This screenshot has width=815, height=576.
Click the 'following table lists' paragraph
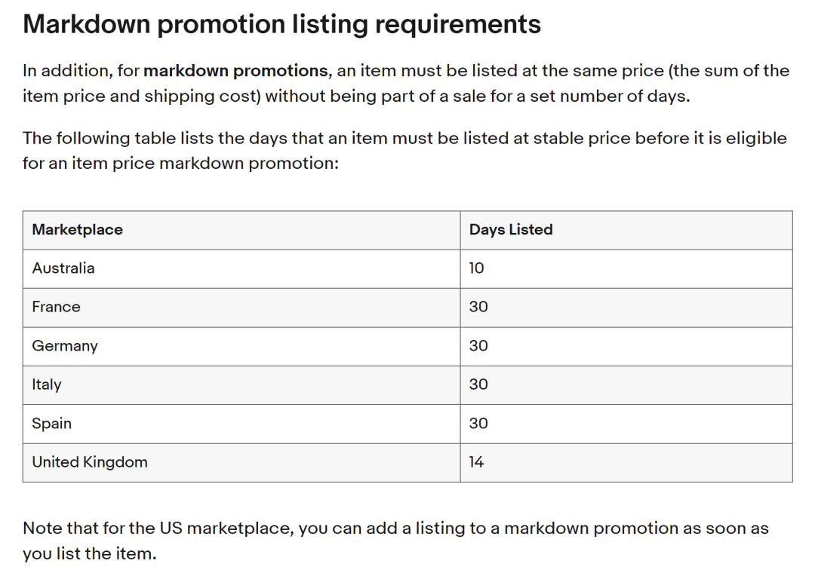[404, 151]
